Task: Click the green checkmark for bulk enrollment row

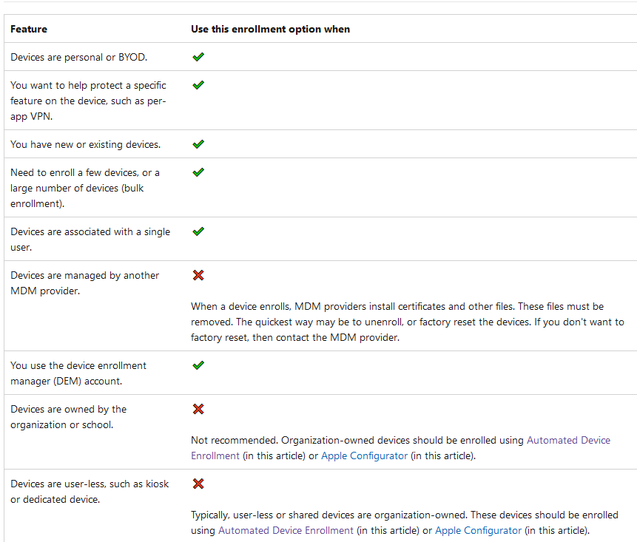Action: pos(198,172)
